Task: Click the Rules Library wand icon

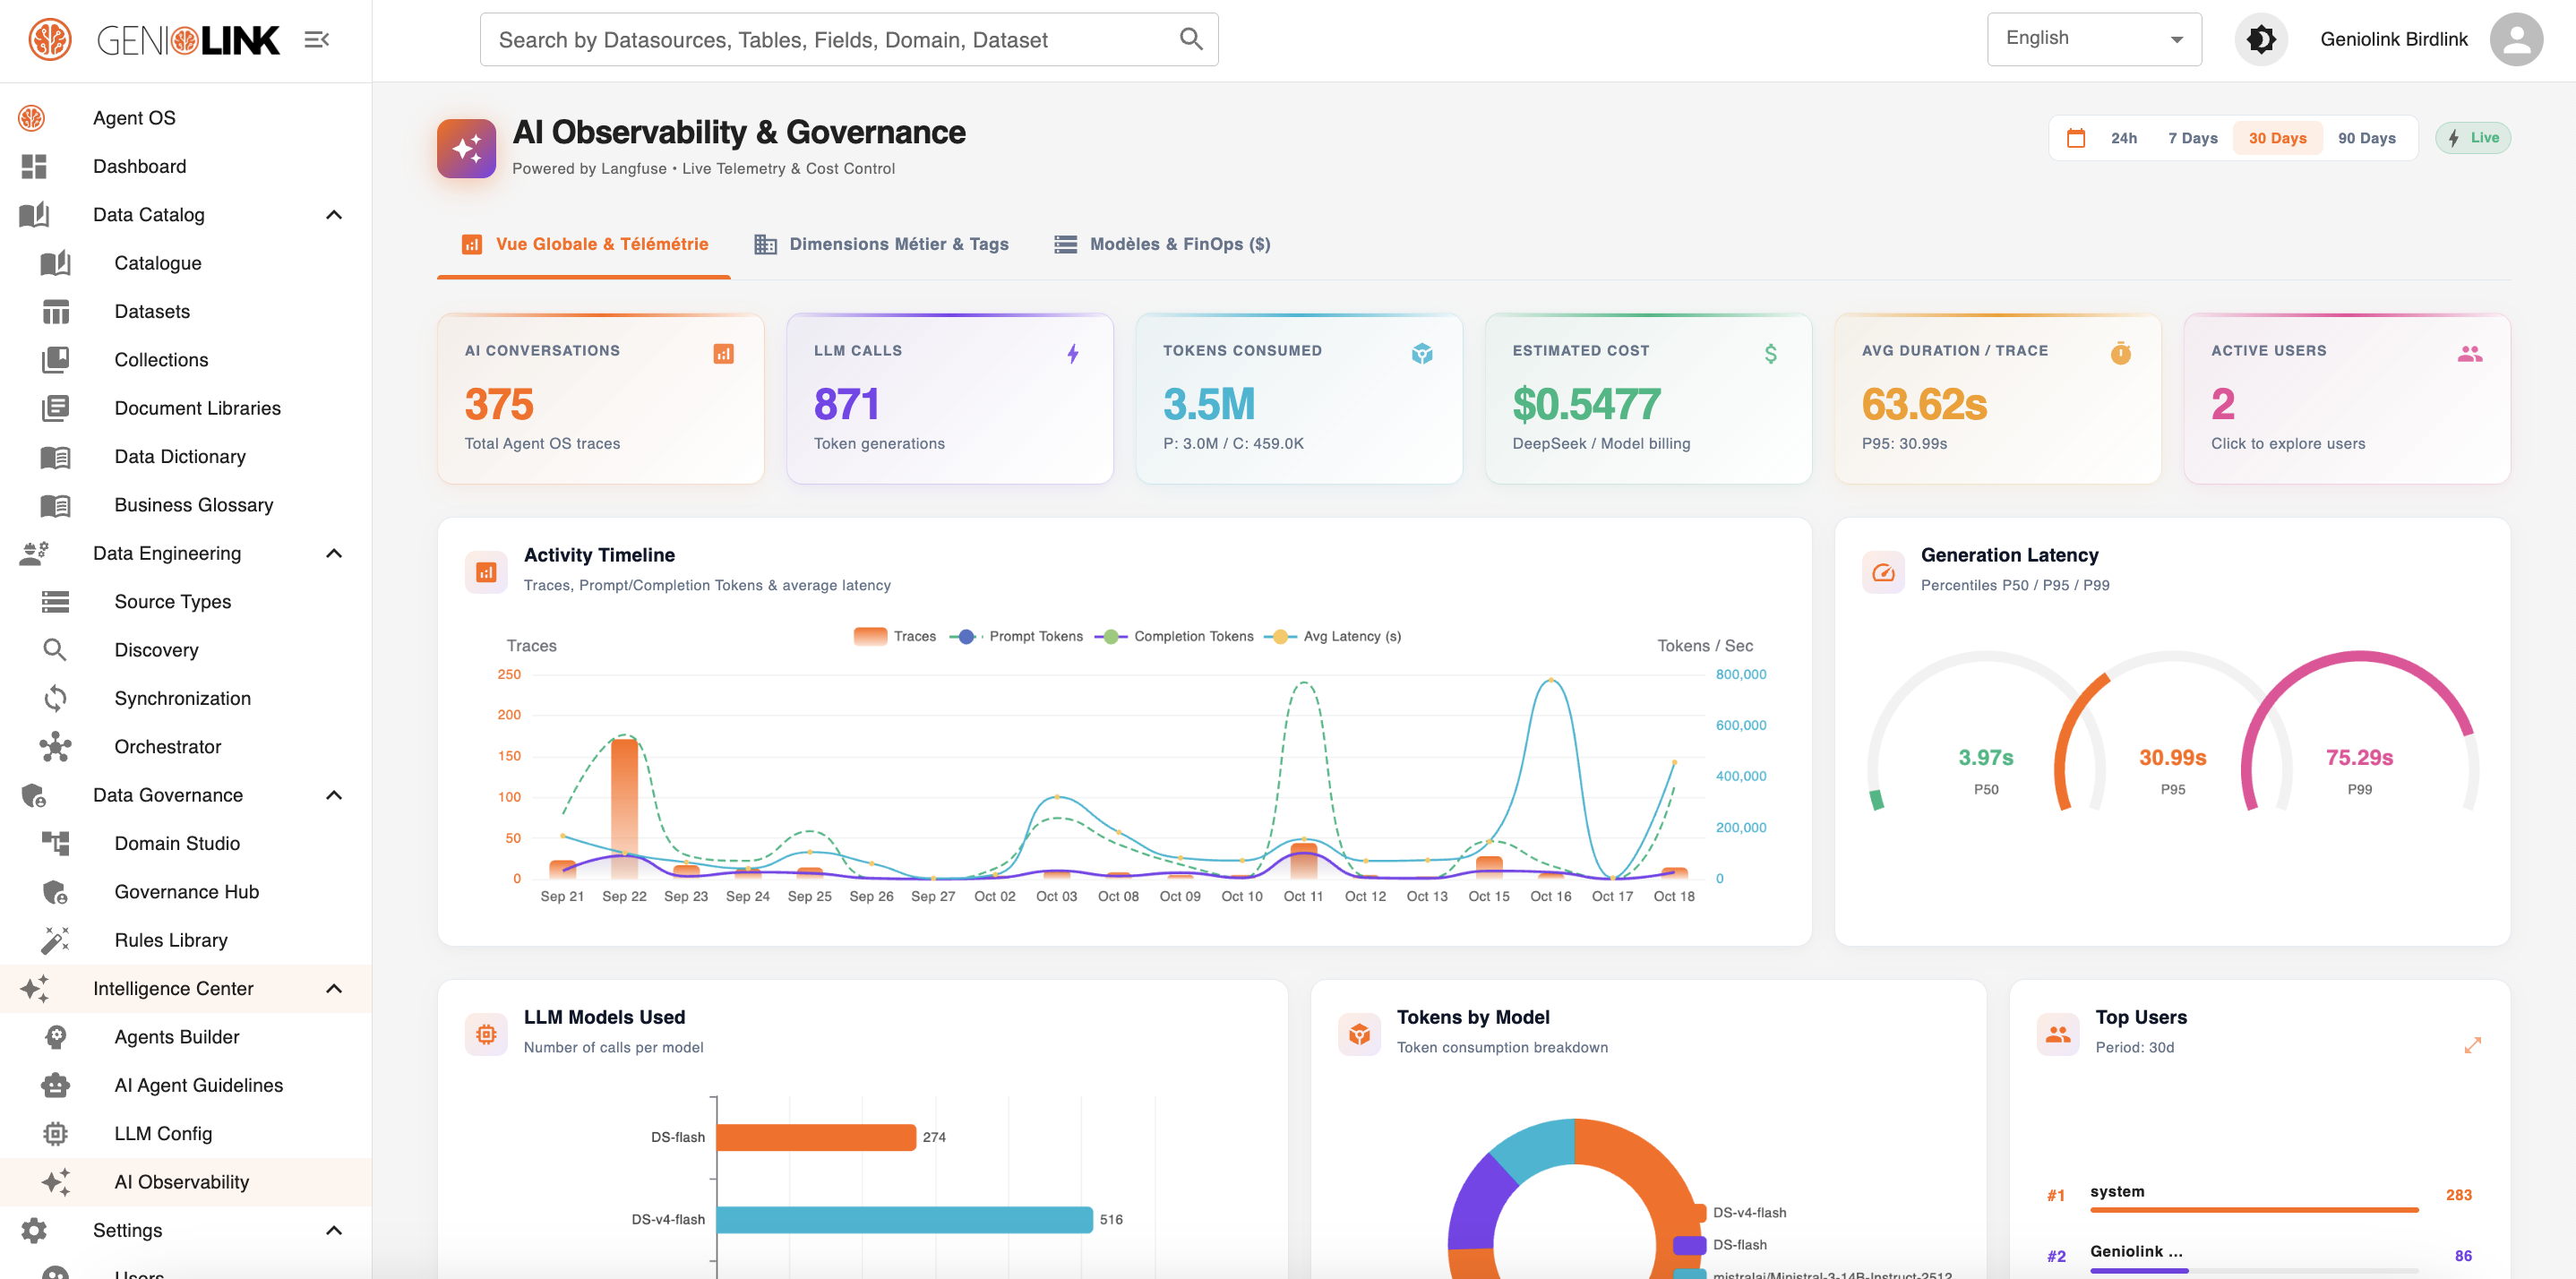Action: pyautogui.click(x=55, y=940)
